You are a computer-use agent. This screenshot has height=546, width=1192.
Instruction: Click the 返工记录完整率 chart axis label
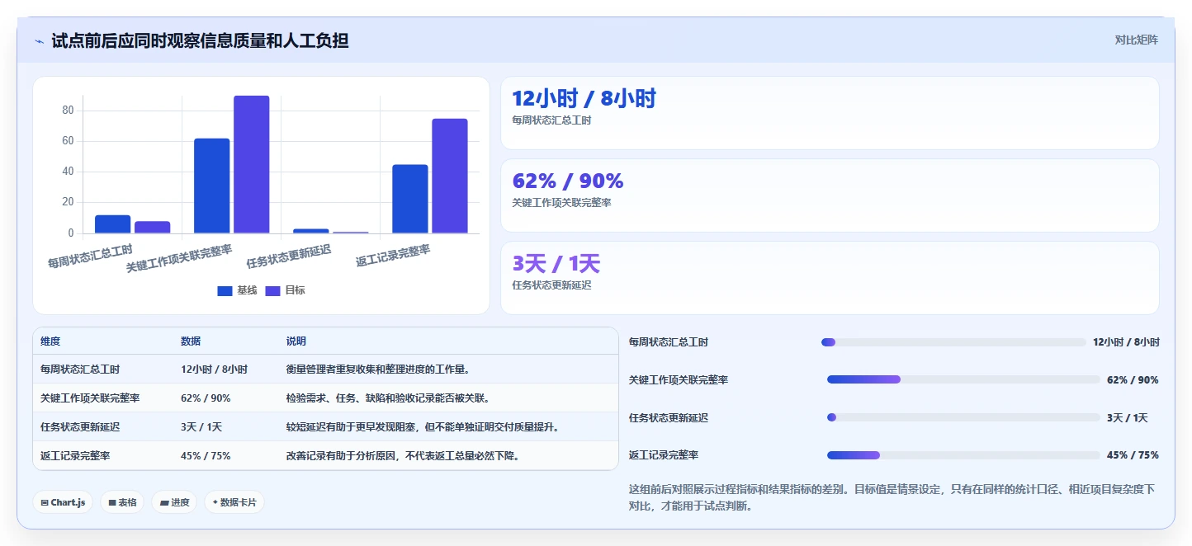(x=393, y=256)
